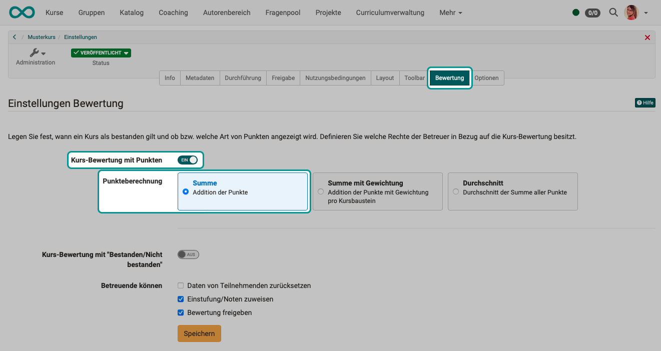Viewport: 661px width, 351px height.
Task: Open the Mehr dropdown menu
Action: 450,12
